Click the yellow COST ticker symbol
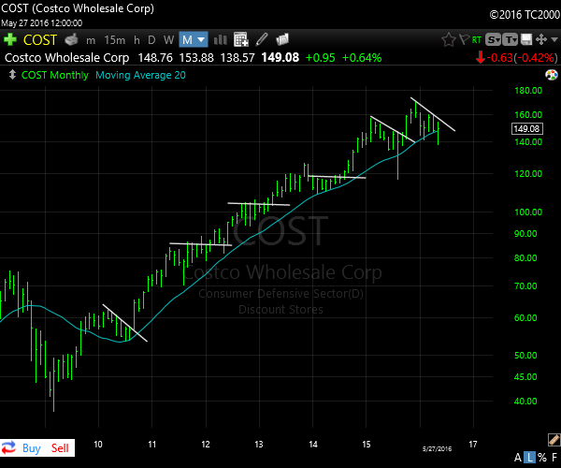The height and width of the screenshot is (468, 561). point(40,39)
